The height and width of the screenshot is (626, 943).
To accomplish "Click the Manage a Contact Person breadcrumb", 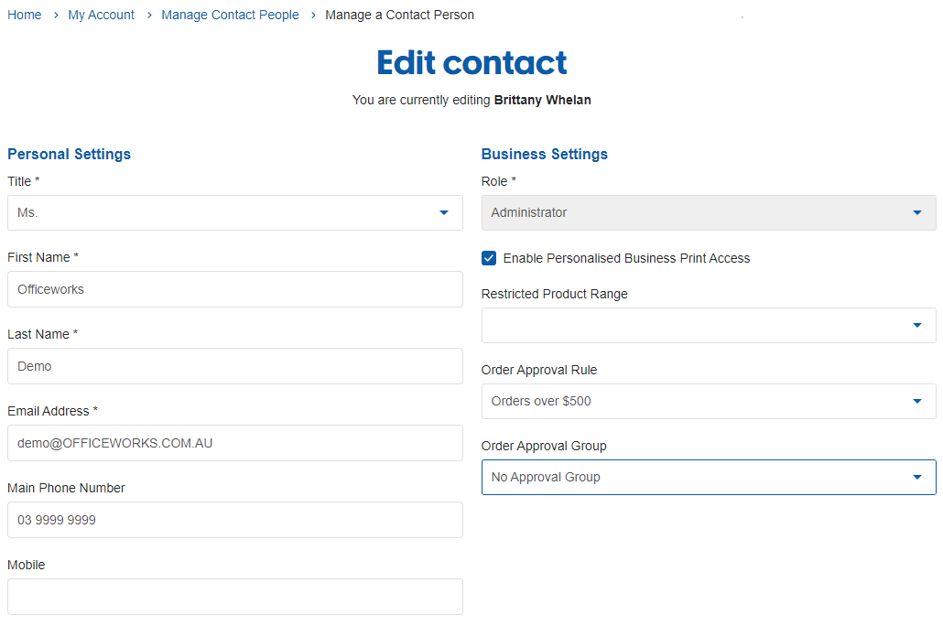I will [399, 15].
